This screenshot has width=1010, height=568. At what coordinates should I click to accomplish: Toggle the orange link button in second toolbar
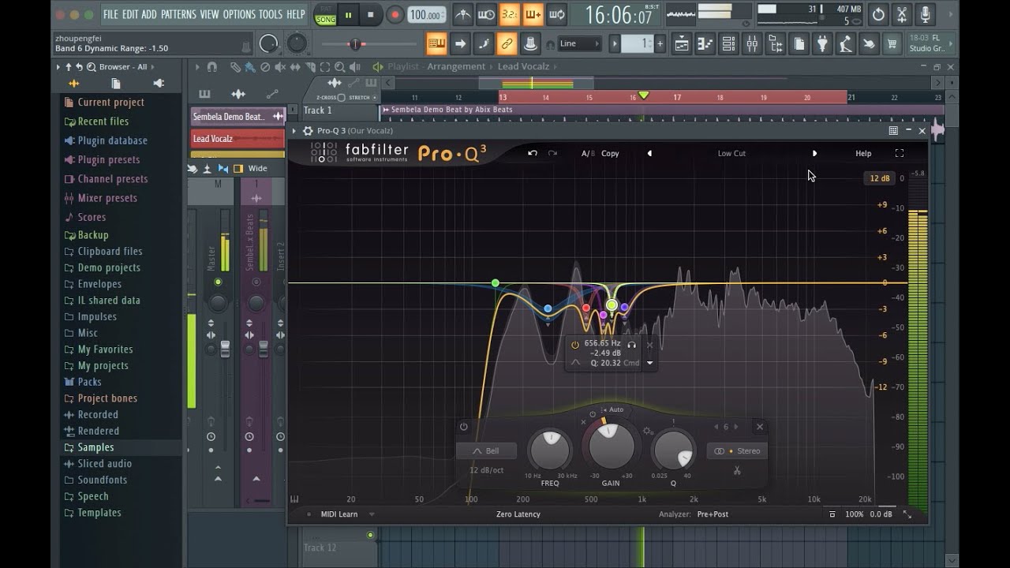pos(507,43)
